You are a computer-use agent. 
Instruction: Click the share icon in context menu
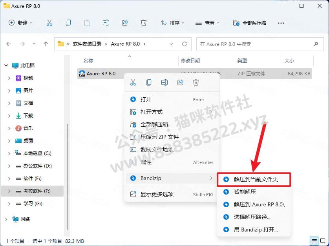point(180,82)
